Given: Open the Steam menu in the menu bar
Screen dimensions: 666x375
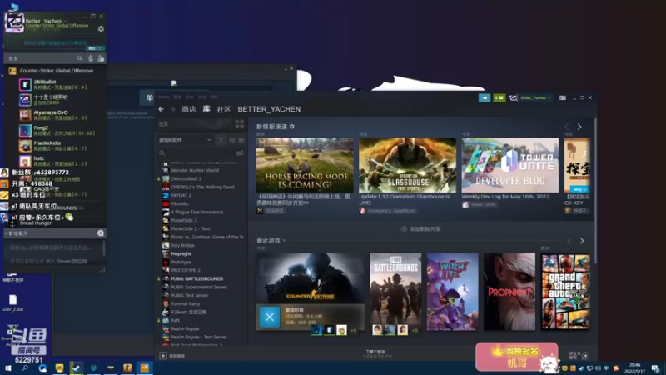Looking at the screenshot, I should click(x=163, y=97).
